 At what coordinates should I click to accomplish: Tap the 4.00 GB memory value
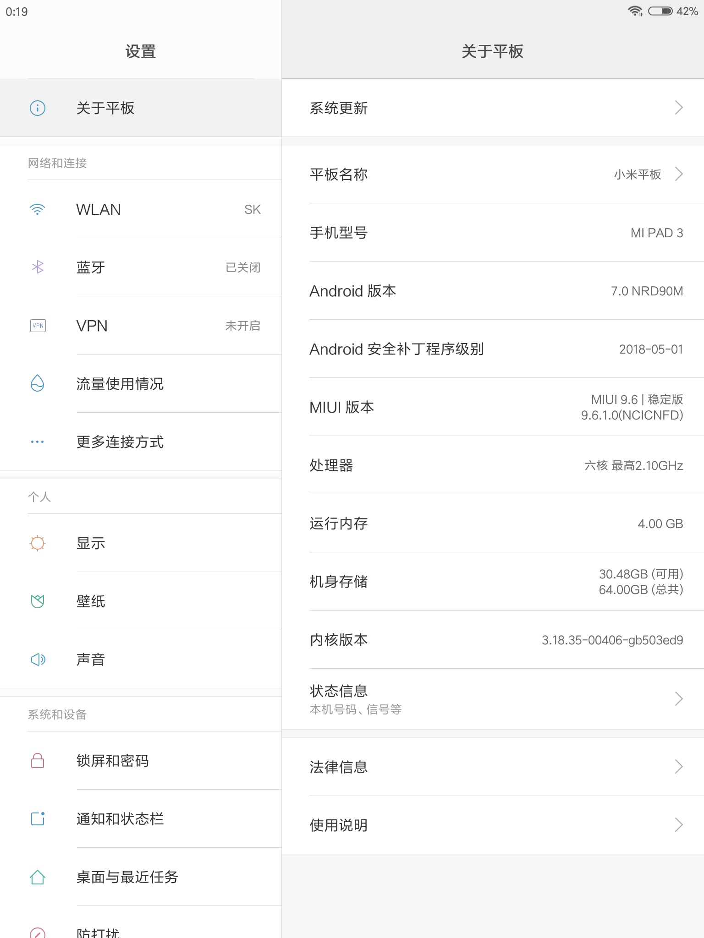[x=660, y=524]
